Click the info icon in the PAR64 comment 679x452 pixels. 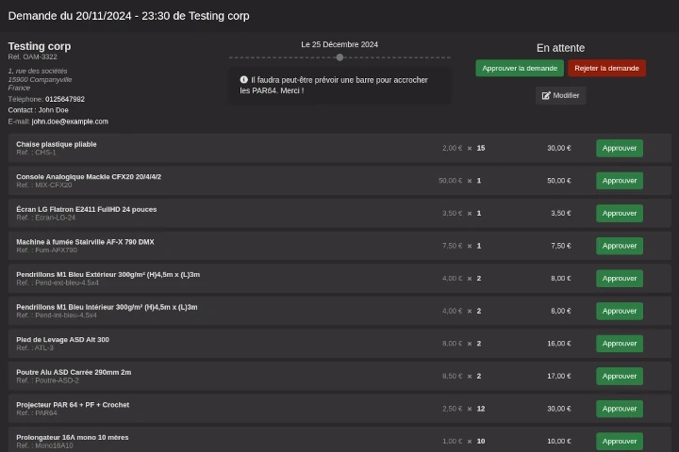244,80
